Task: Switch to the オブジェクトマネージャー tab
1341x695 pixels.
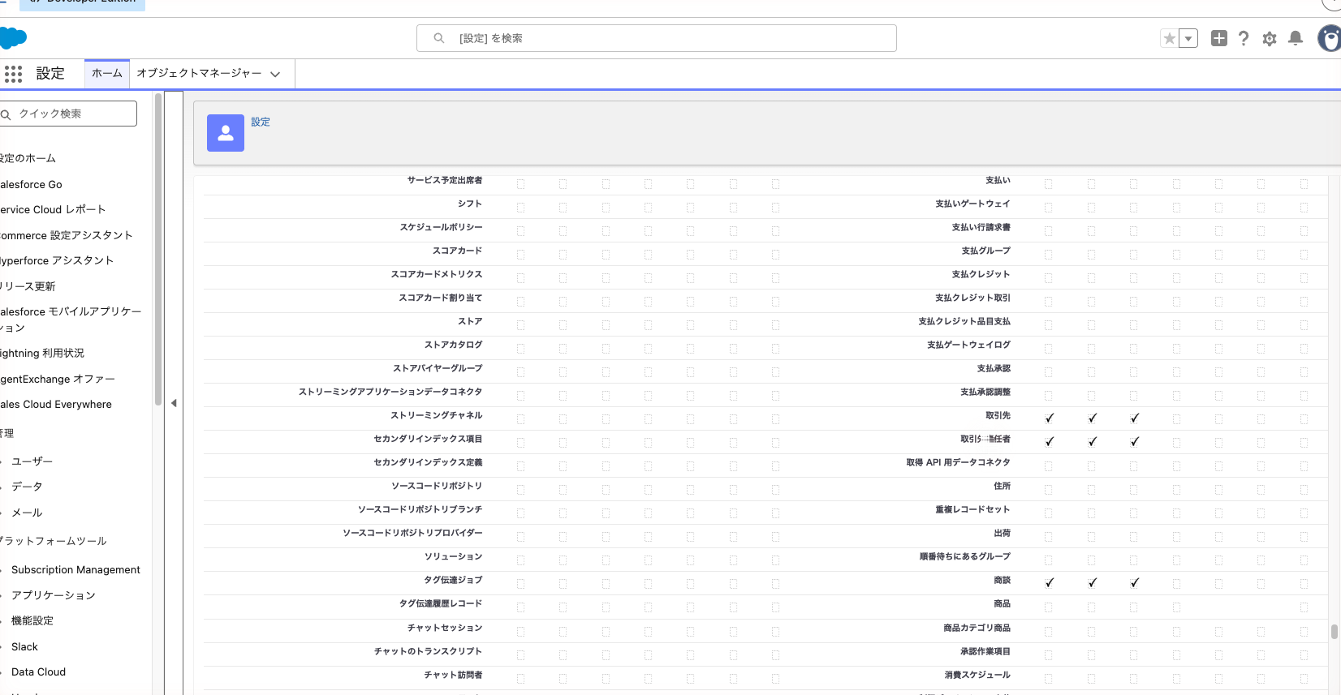Action: [199, 74]
